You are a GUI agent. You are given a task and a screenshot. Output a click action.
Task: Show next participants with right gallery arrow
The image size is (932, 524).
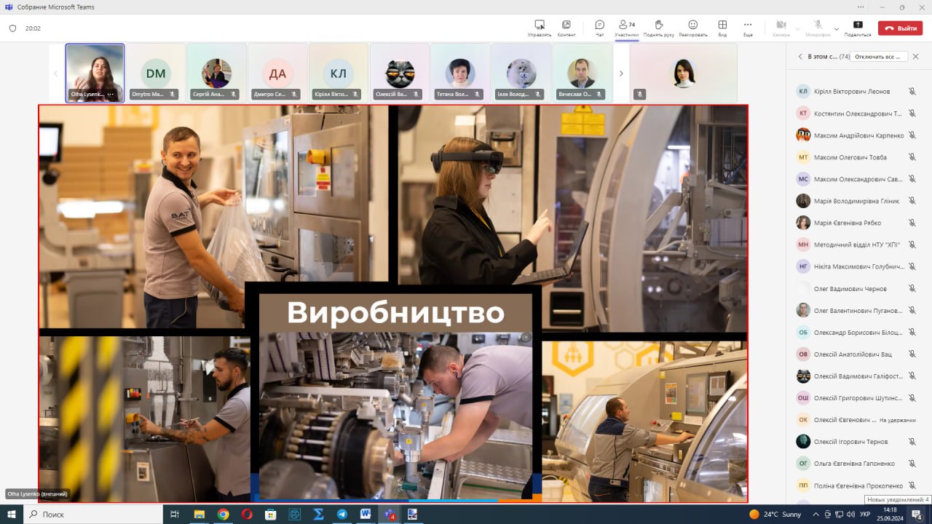coord(621,74)
